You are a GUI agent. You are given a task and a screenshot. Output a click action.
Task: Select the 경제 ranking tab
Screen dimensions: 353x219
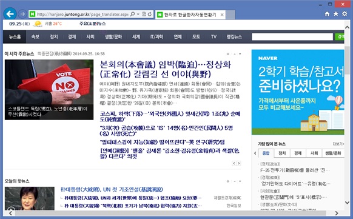(x=298, y=153)
